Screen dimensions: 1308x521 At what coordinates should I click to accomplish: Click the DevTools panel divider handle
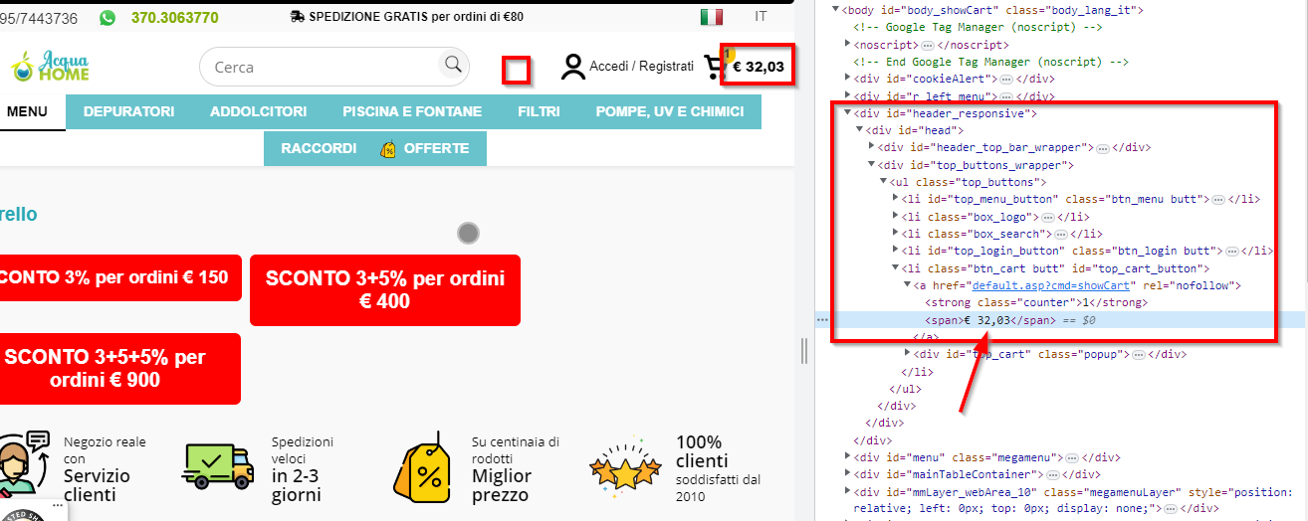[x=804, y=350]
